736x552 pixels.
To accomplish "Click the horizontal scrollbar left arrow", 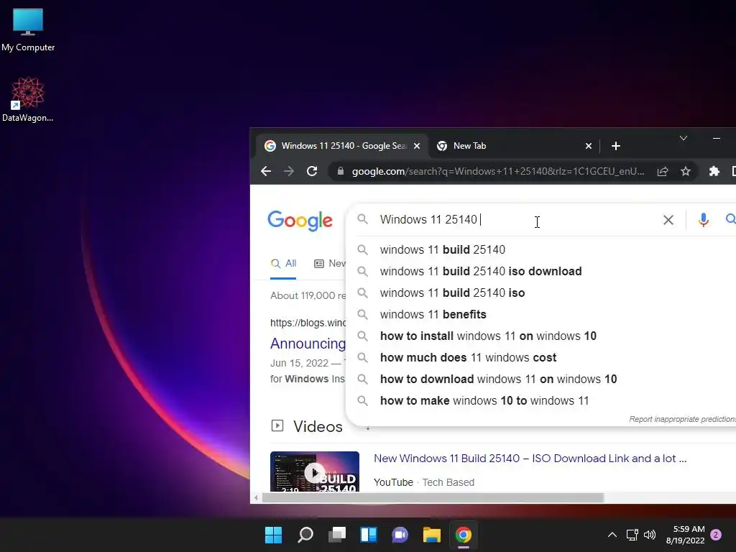I will coord(256,497).
